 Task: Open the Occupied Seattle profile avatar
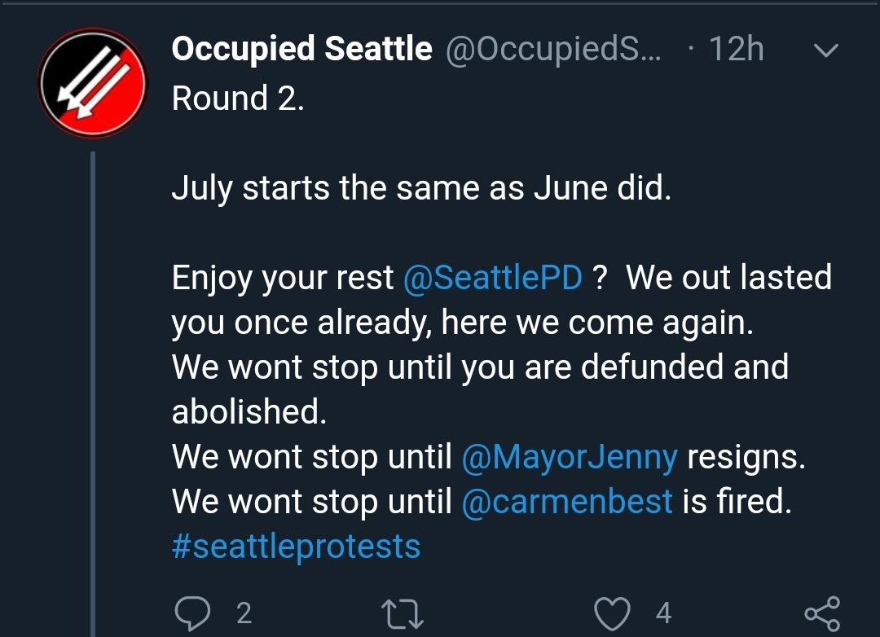[92, 82]
